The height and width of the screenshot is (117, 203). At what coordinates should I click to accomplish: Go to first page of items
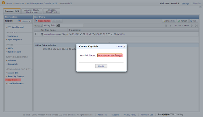tap(166, 25)
